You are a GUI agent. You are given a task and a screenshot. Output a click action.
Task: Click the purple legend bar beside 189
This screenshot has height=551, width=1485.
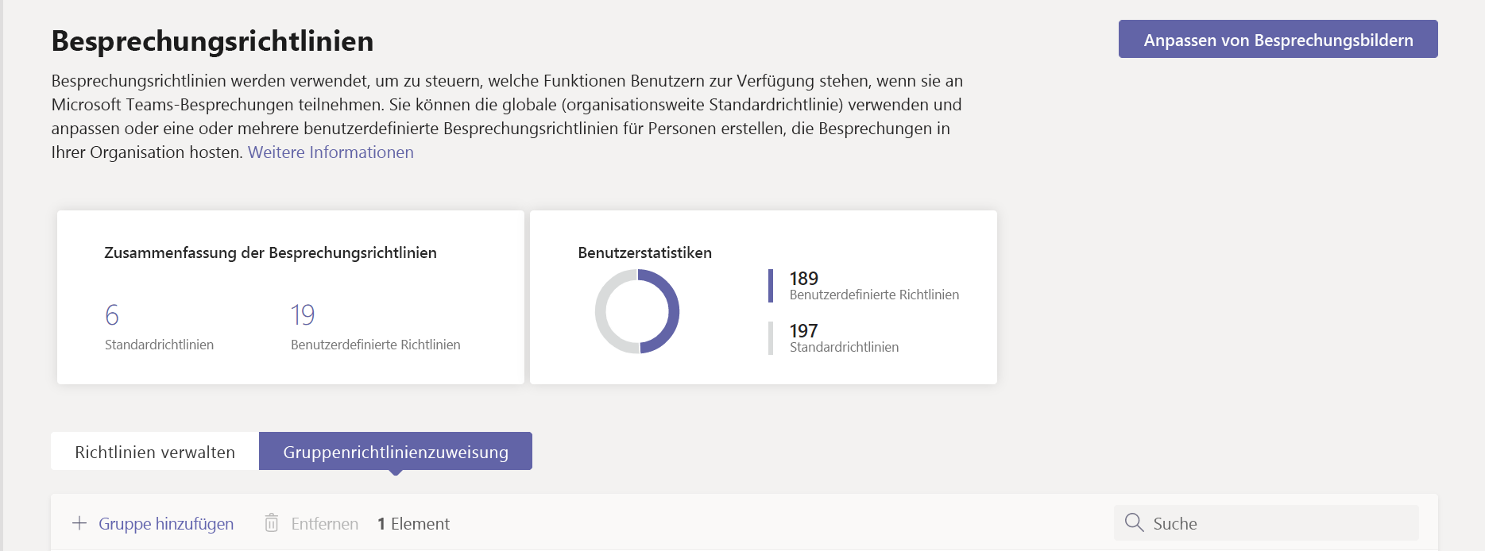click(771, 286)
